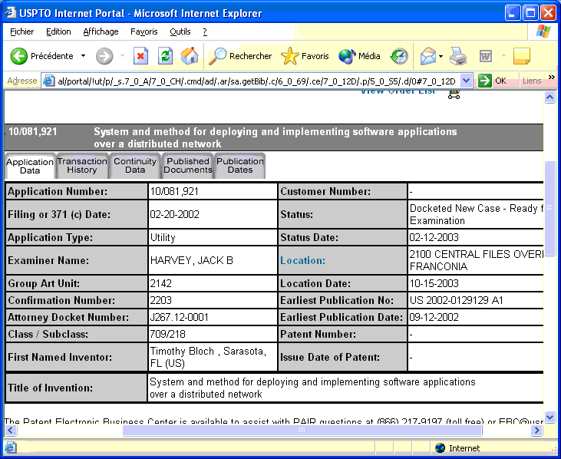Open the Outils menu

click(180, 31)
